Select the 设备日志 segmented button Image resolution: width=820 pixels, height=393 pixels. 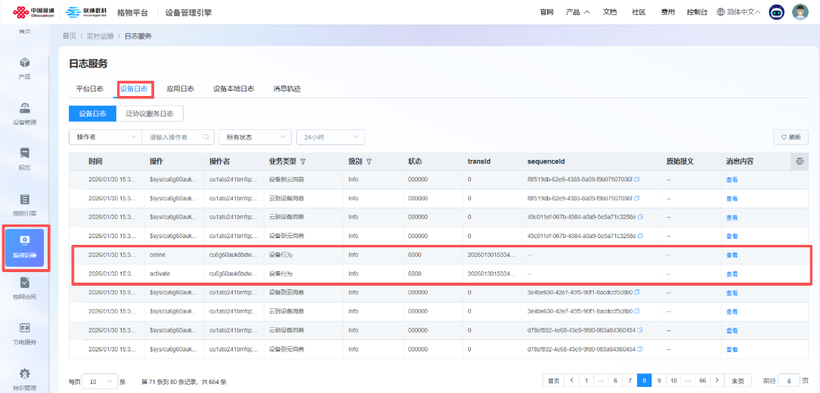tap(93, 113)
